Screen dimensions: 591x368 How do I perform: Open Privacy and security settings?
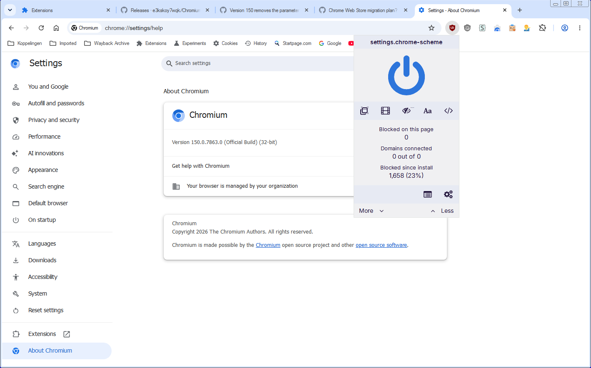pos(57,120)
